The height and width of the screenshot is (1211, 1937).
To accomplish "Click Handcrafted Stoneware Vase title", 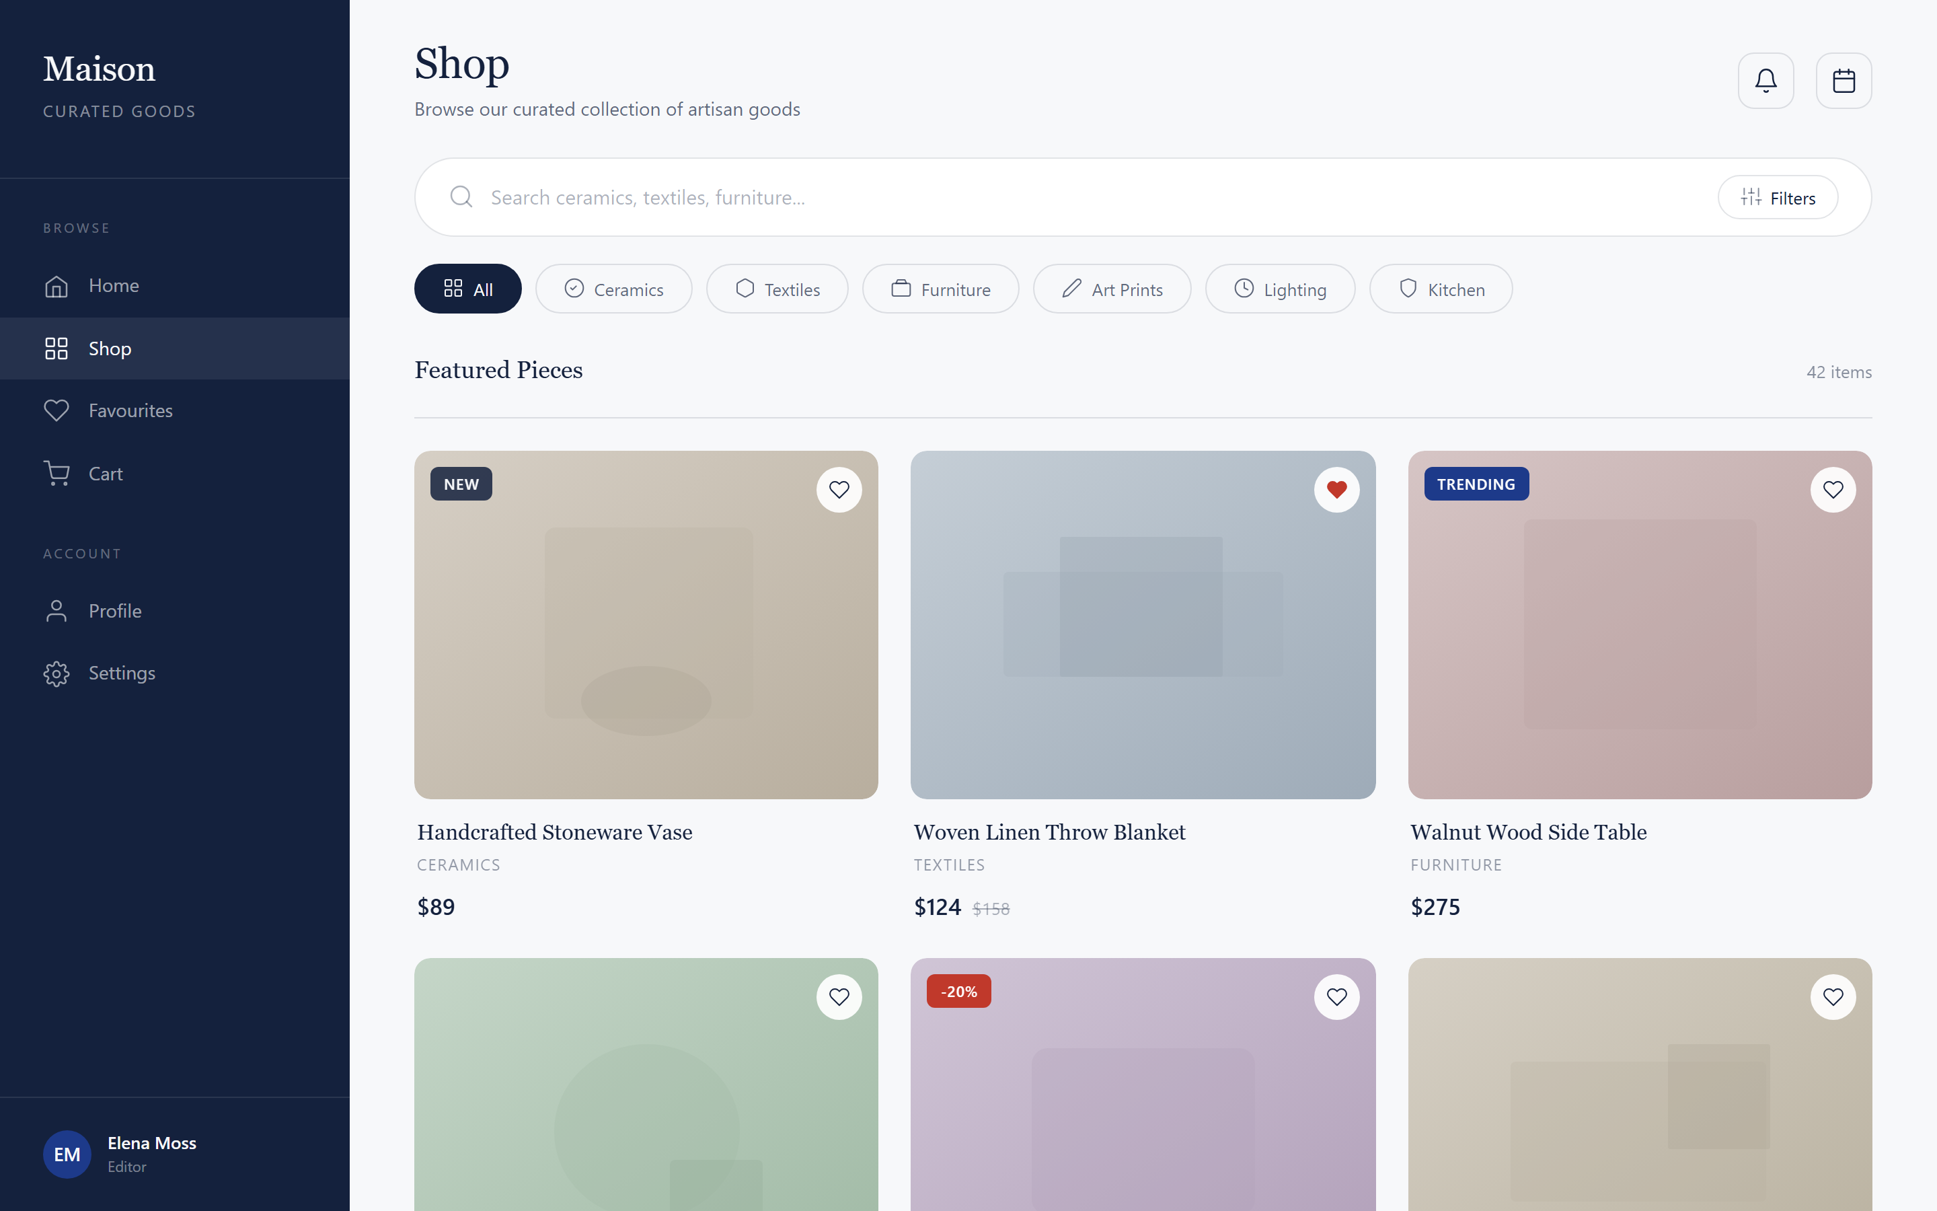I will click(555, 832).
